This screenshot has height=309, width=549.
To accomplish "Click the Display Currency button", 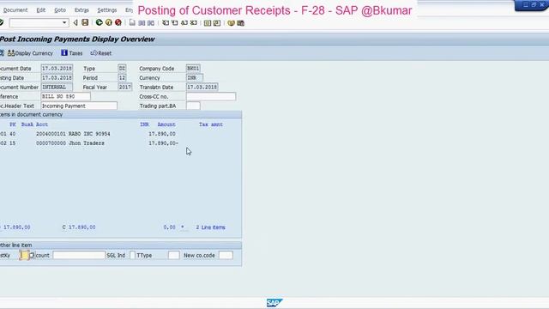I will click(30, 53).
